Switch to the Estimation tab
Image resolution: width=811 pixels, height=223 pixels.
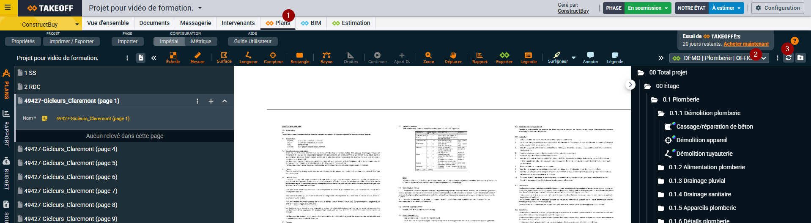pos(351,23)
